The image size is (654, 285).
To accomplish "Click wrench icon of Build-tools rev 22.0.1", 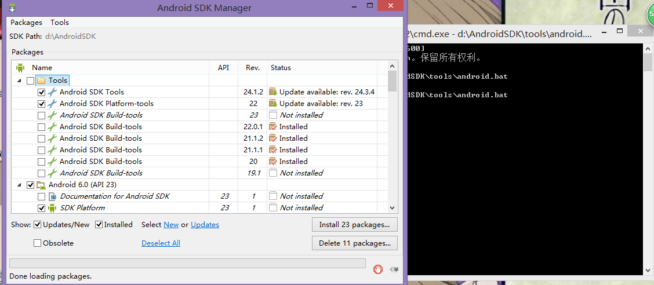I will (52, 127).
